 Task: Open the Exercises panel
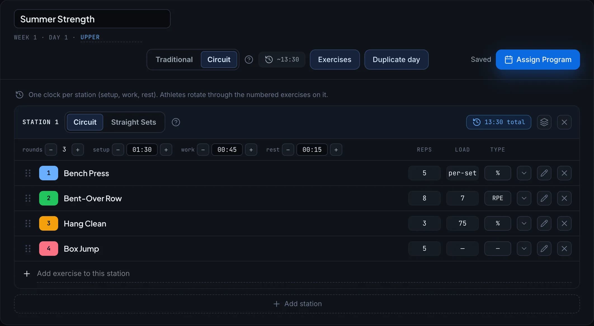(335, 60)
